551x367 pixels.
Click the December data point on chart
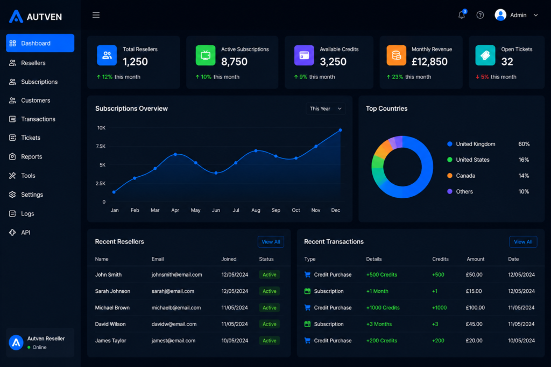(x=340, y=130)
